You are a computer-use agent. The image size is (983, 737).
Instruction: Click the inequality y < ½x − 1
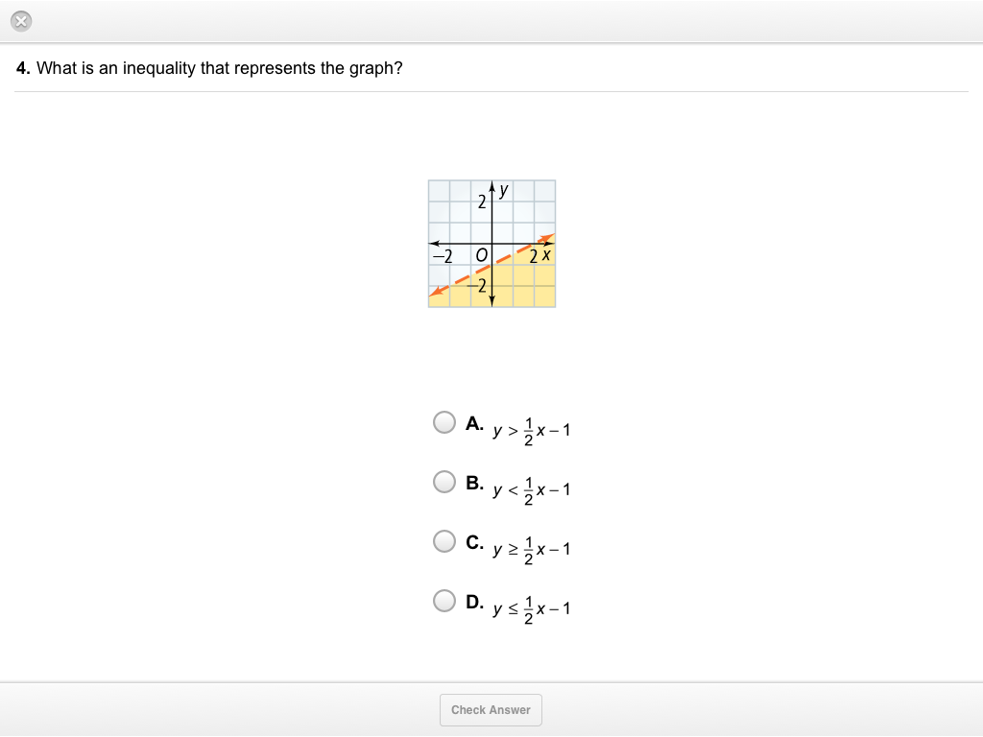click(532, 490)
